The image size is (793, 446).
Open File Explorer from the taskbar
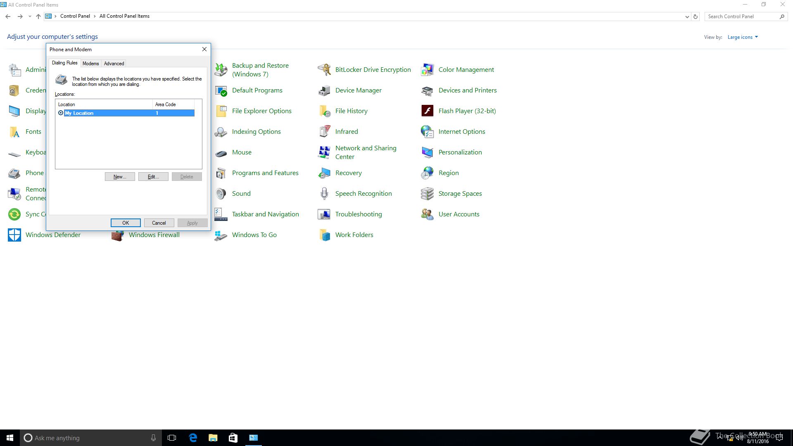[213, 438]
